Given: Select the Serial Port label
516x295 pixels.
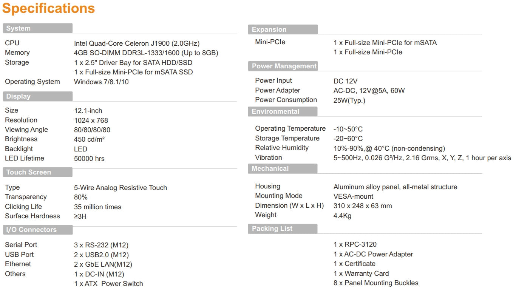Looking at the screenshot, I should (x=21, y=245).
